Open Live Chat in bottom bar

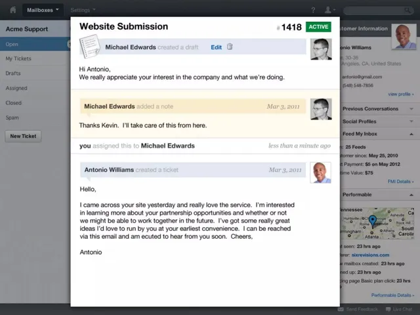pos(399,309)
